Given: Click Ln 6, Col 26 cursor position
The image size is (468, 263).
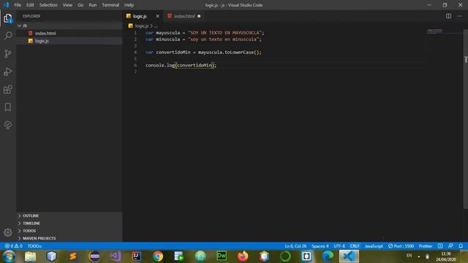Looking at the screenshot, I should pyautogui.click(x=295, y=246).
